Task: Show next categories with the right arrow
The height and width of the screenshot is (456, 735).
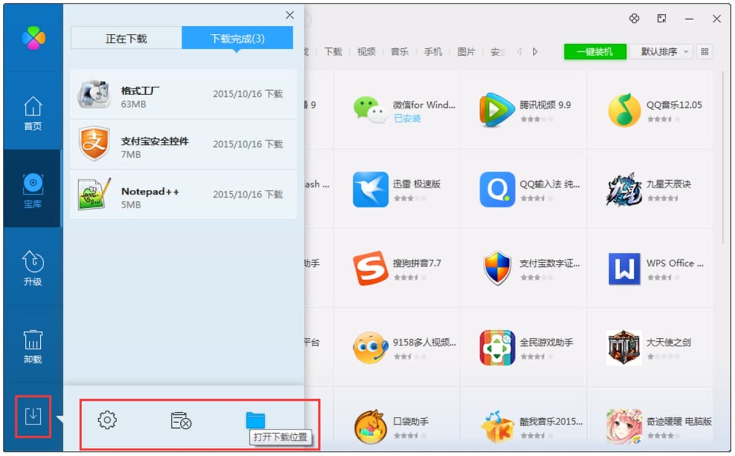Action: [535, 52]
